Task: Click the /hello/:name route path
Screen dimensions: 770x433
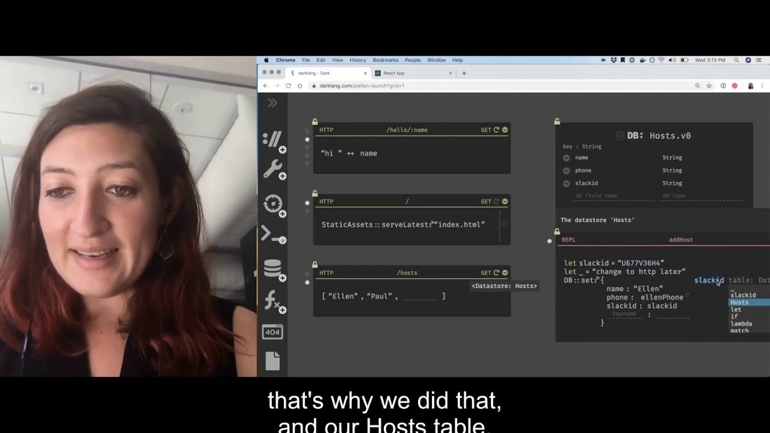Action: [407, 130]
